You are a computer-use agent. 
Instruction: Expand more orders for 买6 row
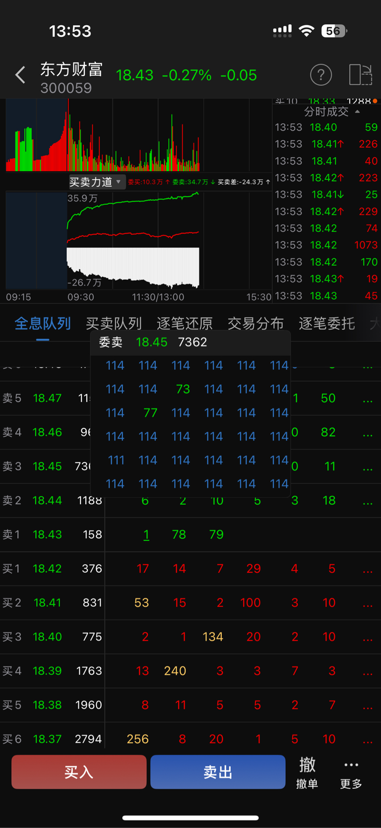pos(368,740)
